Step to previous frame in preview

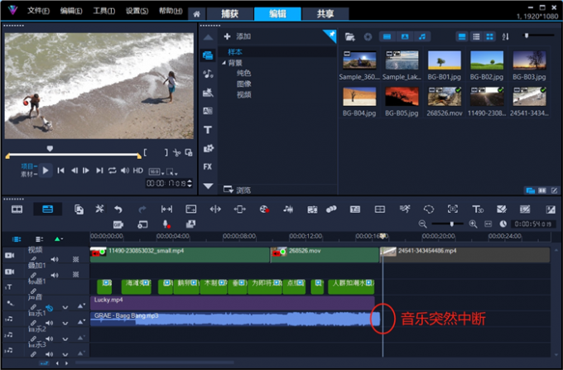tap(75, 171)
